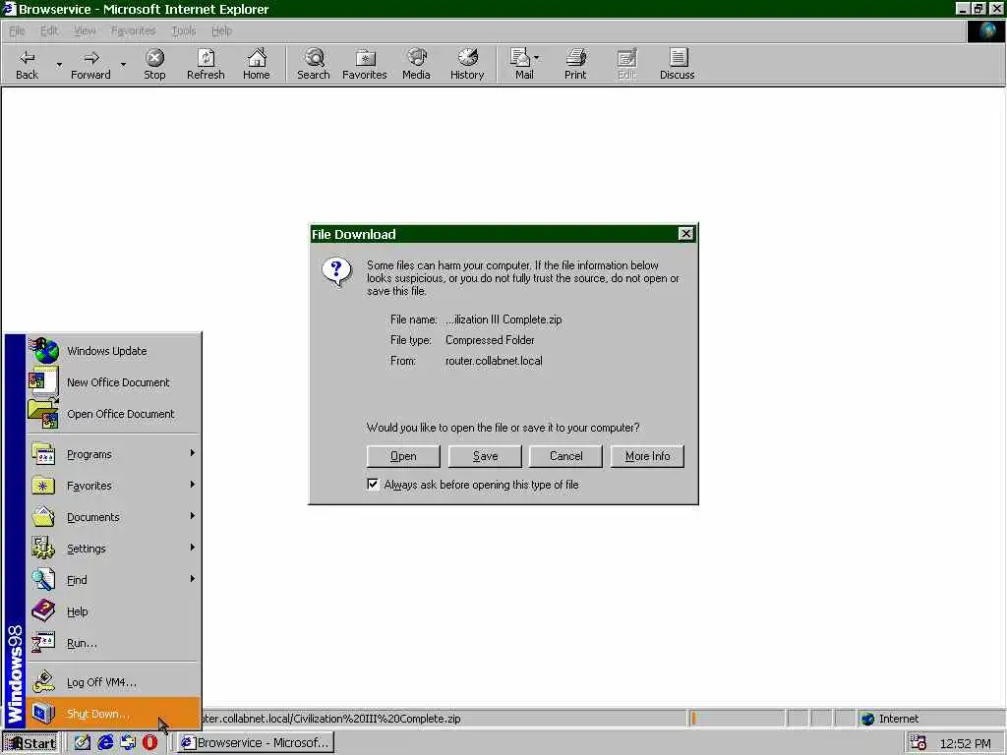Click the status bar URL text
Viewport: 1007px width, 755px height.
coord(330,719)
